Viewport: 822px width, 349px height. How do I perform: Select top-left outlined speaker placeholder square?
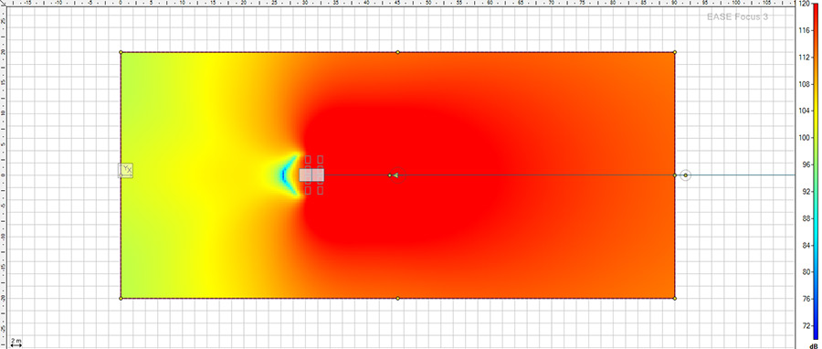[308, 159]
